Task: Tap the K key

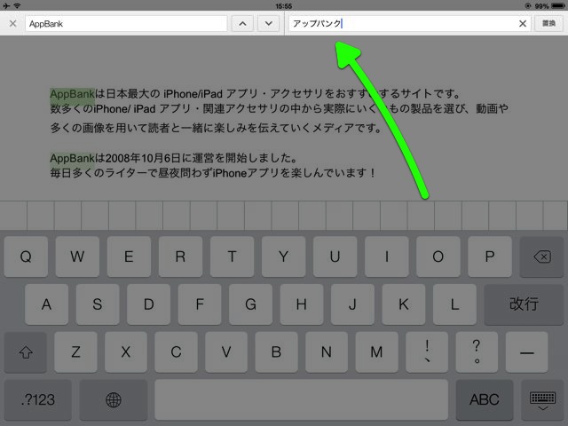Action: point(404,304)
